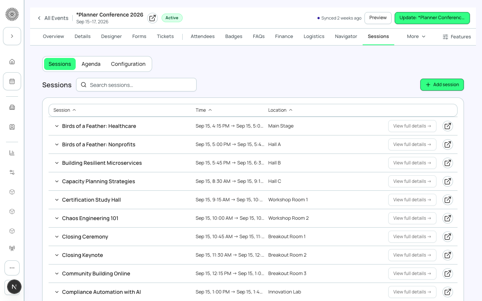Click the green Update Planner Conference button
This screenshot has height=301, width=482.
pos(432,18)
